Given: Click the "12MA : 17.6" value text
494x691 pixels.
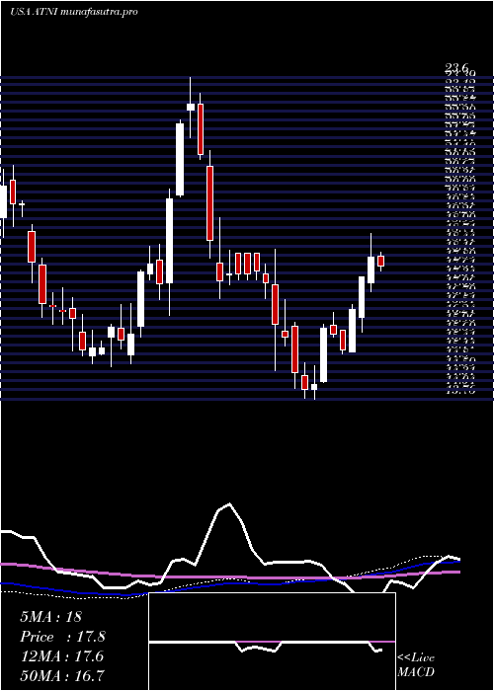Looking at the screenshot, I should click(61, 656).
